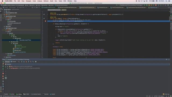Open the Analyze menu
The image size is (172, 97).
[x=40, y=1]
